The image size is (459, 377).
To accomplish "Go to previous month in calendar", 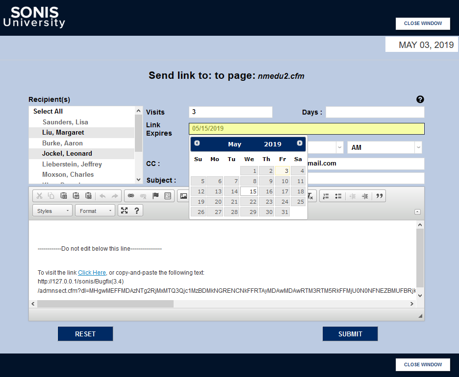I will (197, 143).
